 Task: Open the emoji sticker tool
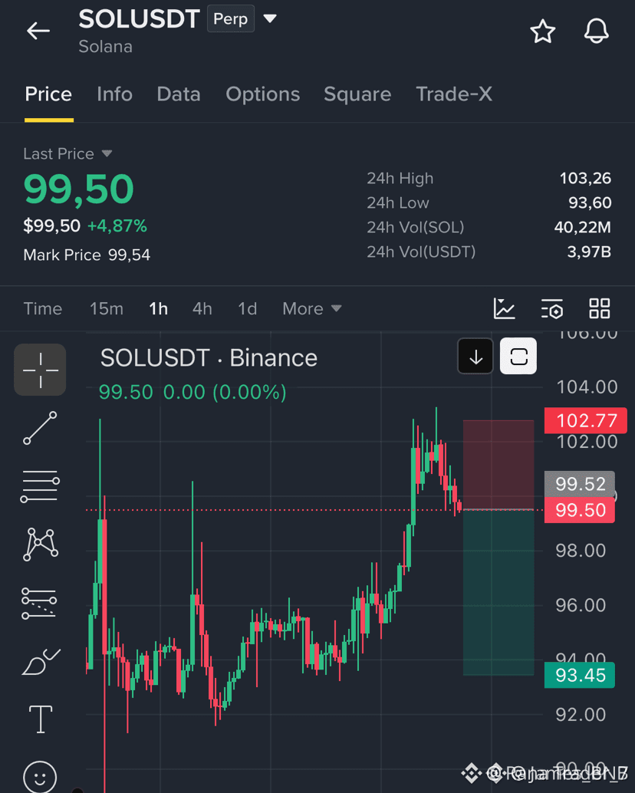(x=40, y=777)
